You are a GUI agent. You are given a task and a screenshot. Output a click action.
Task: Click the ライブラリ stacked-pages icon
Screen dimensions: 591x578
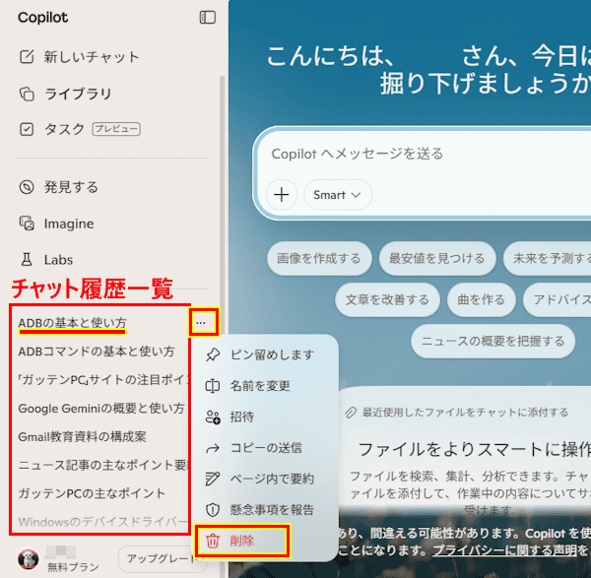(27, 94)
